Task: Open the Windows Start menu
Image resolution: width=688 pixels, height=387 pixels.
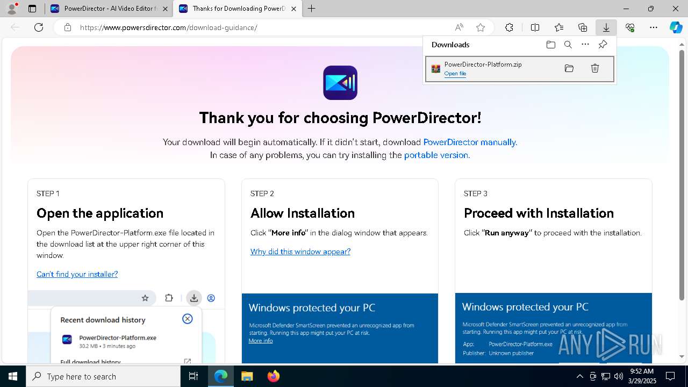Action: pyautogui.click(x=13, y=376)
